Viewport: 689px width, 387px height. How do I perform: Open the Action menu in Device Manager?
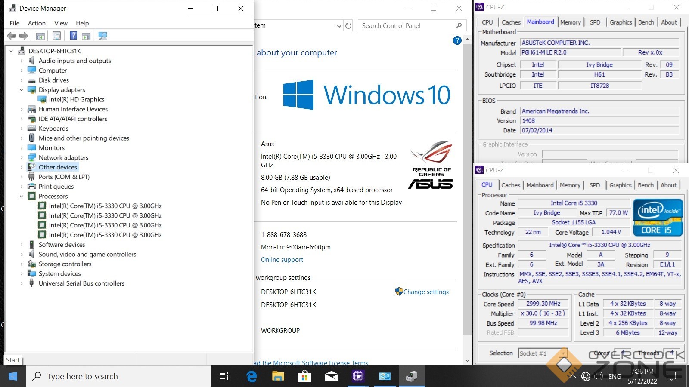[x=37, y=23]
